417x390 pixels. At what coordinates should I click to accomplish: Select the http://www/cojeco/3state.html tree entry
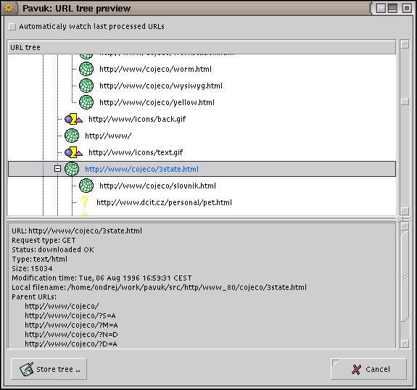(x=141, y=169)
